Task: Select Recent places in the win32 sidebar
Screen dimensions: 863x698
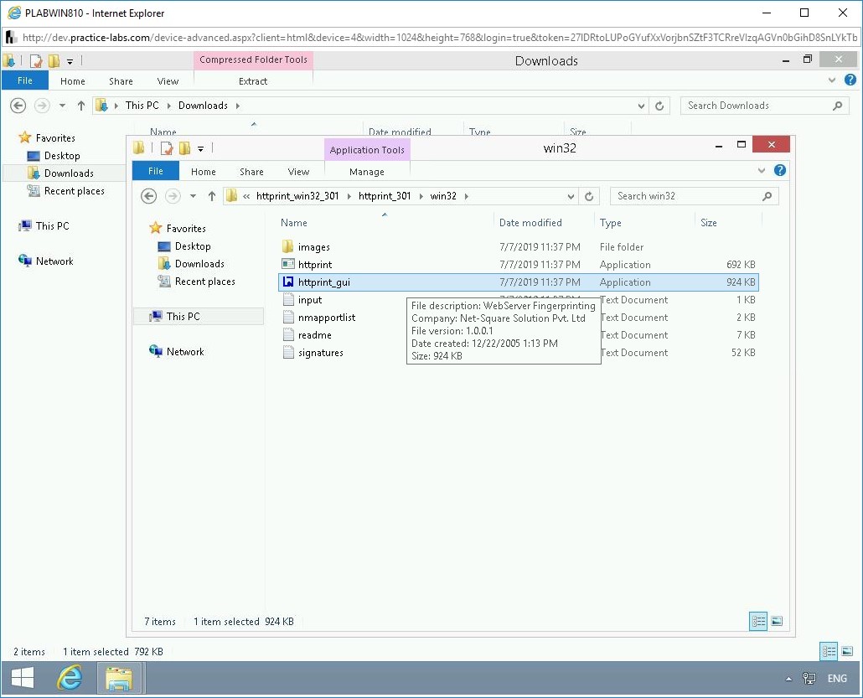Action: [204, 282]
